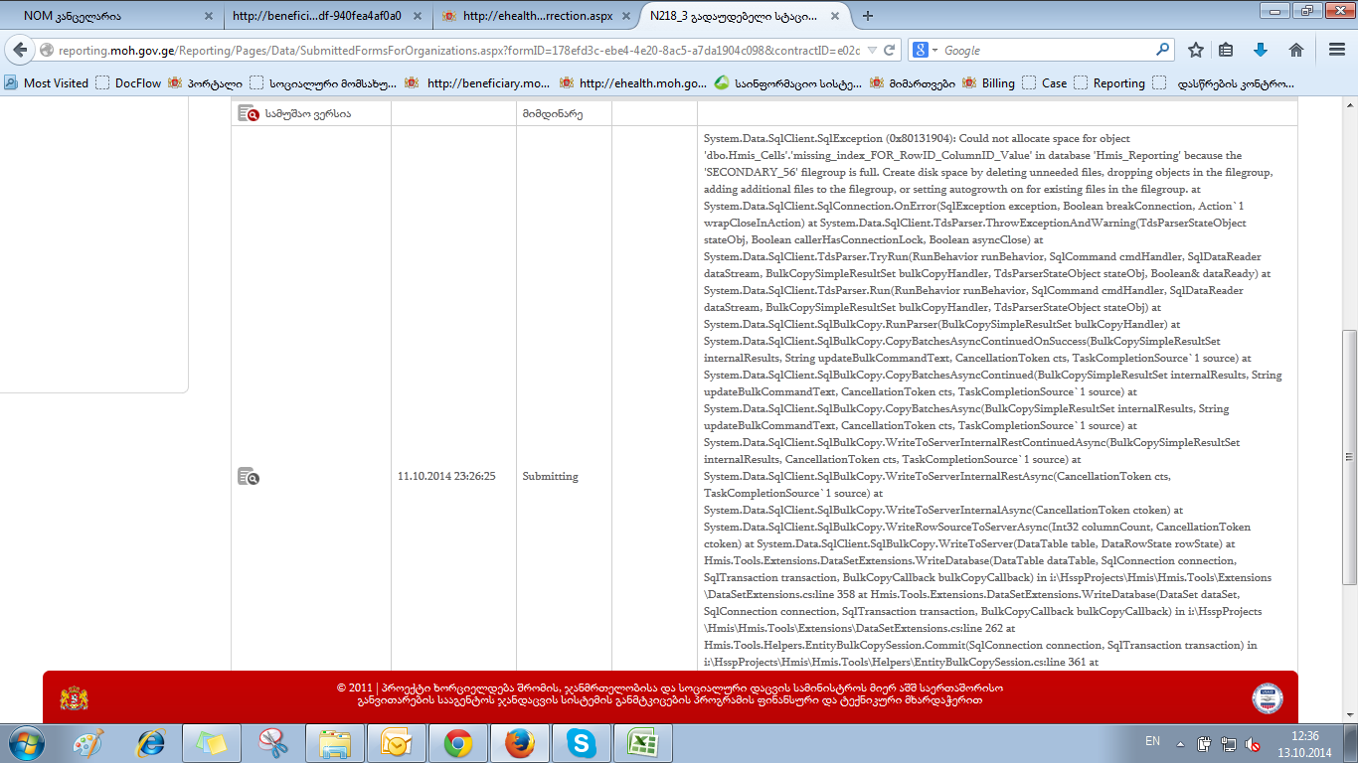
Task: Open the Firefox downloads arrow icon
Action: click(x=1261, y=50)
